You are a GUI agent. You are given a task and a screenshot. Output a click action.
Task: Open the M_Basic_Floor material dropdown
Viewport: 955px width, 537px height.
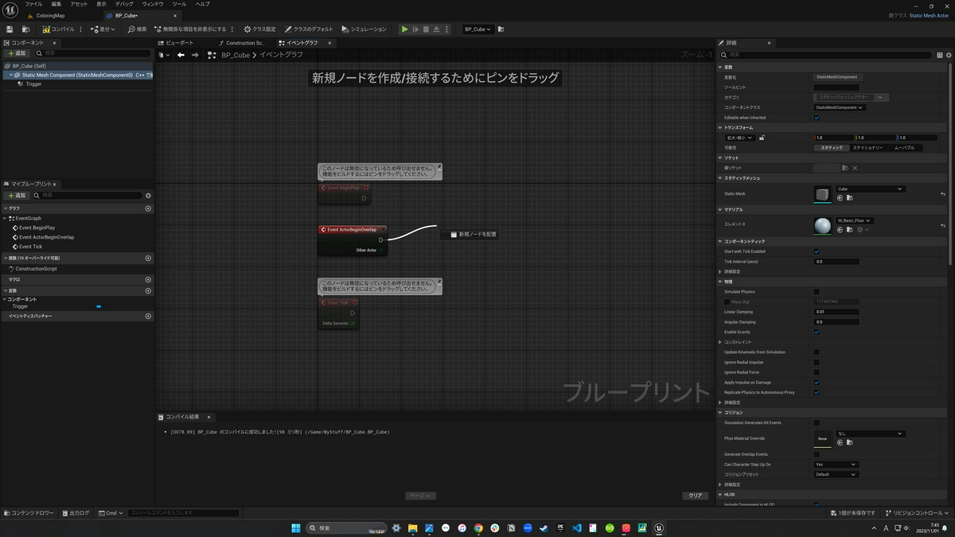tap(855, 220)
